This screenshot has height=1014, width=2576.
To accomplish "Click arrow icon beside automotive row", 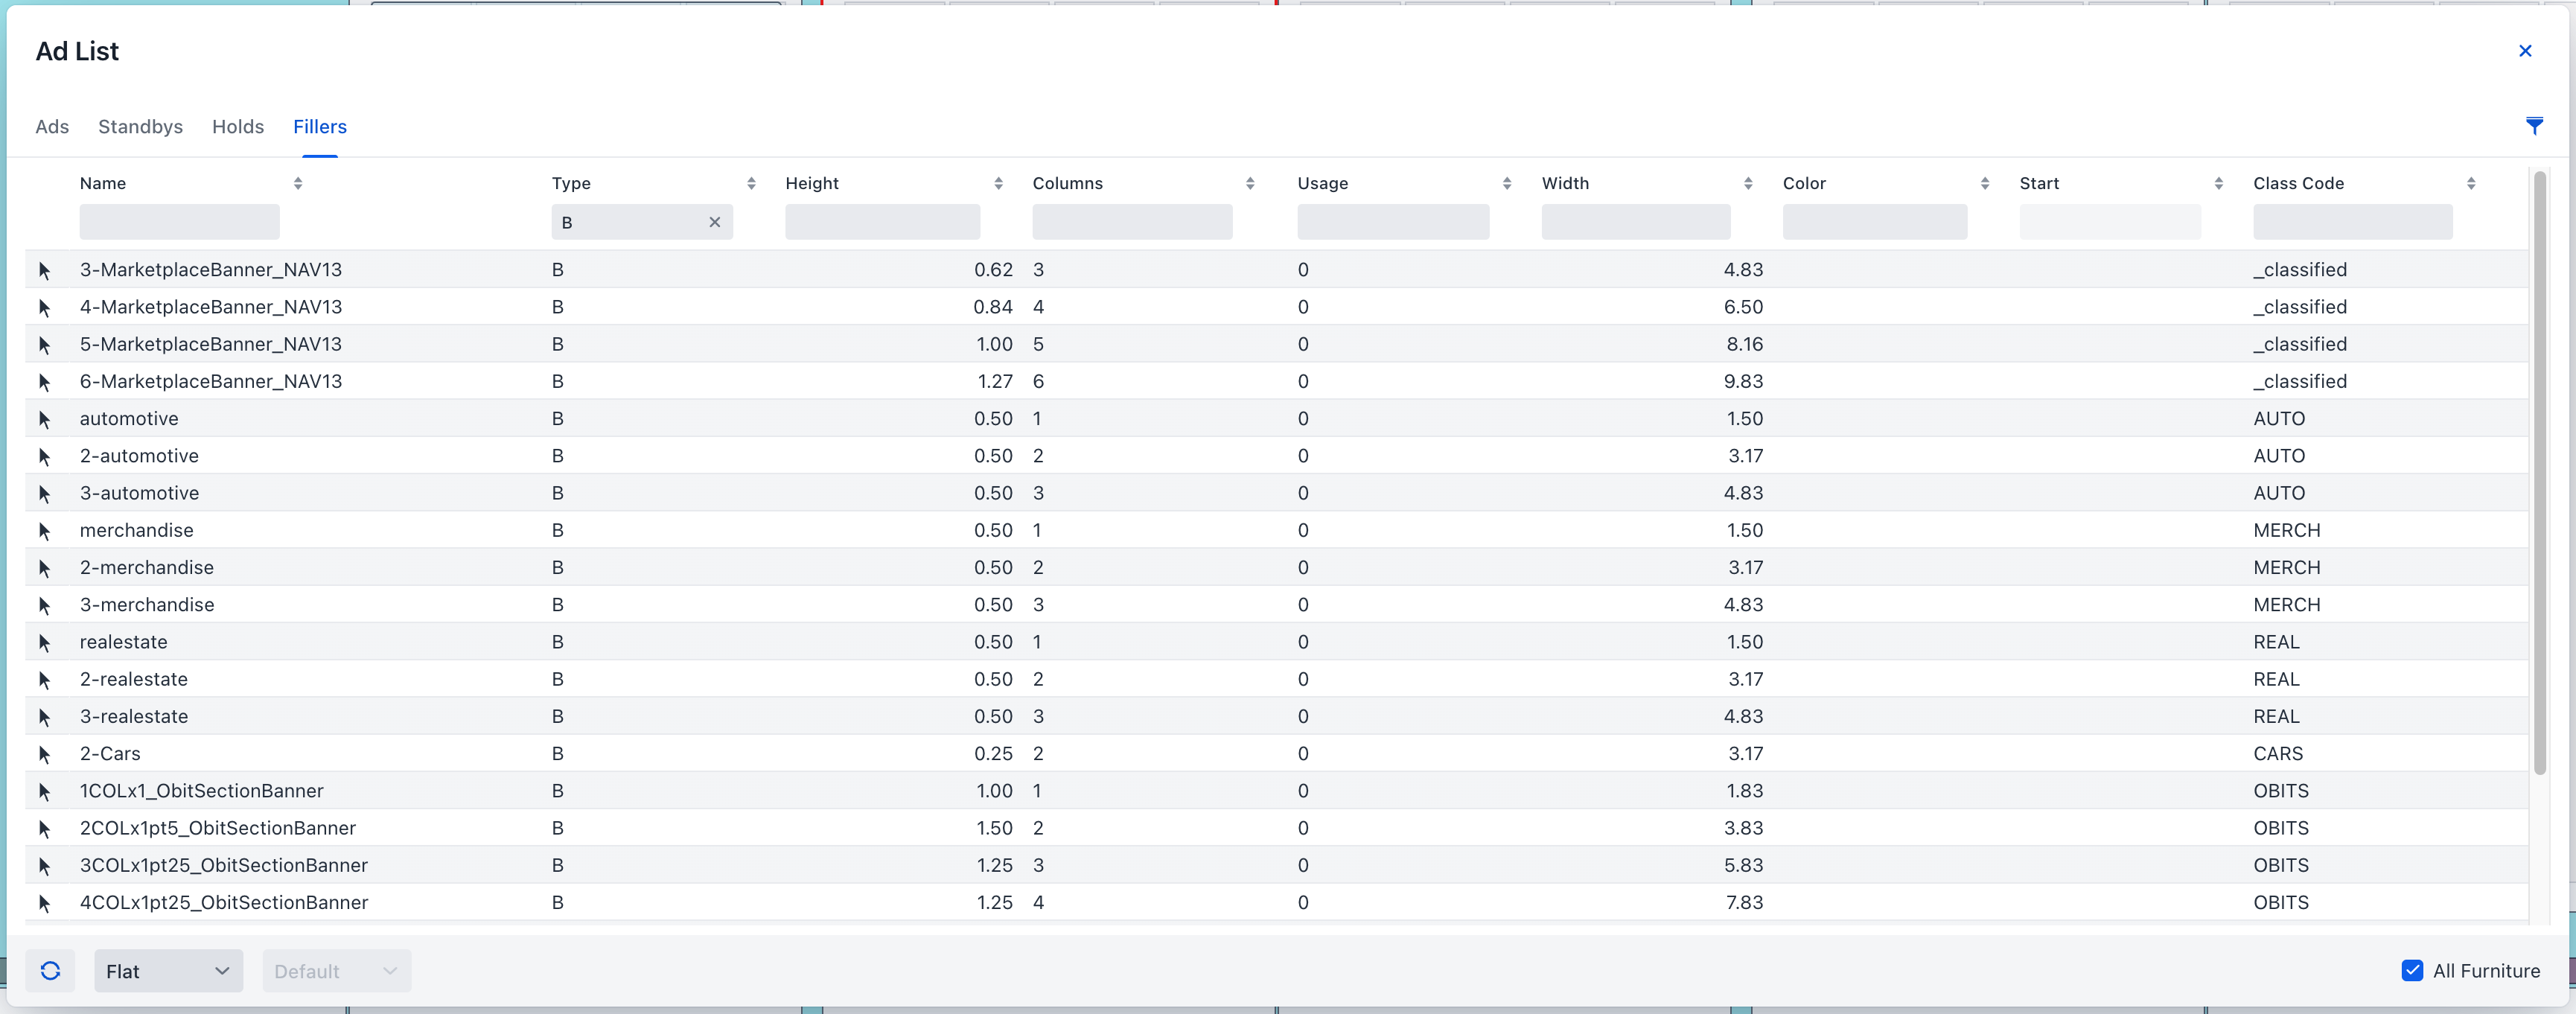I will pos(44,419).
